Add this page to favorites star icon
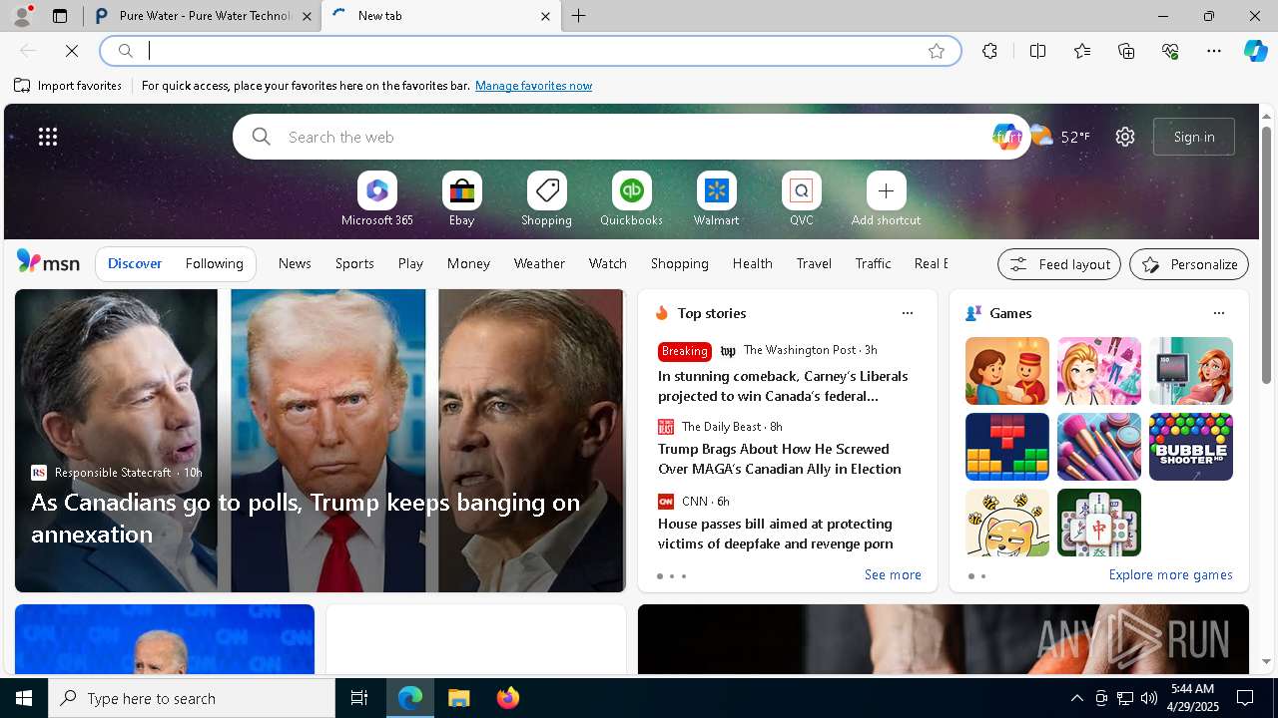1278x718 pixels. point(937,51)
